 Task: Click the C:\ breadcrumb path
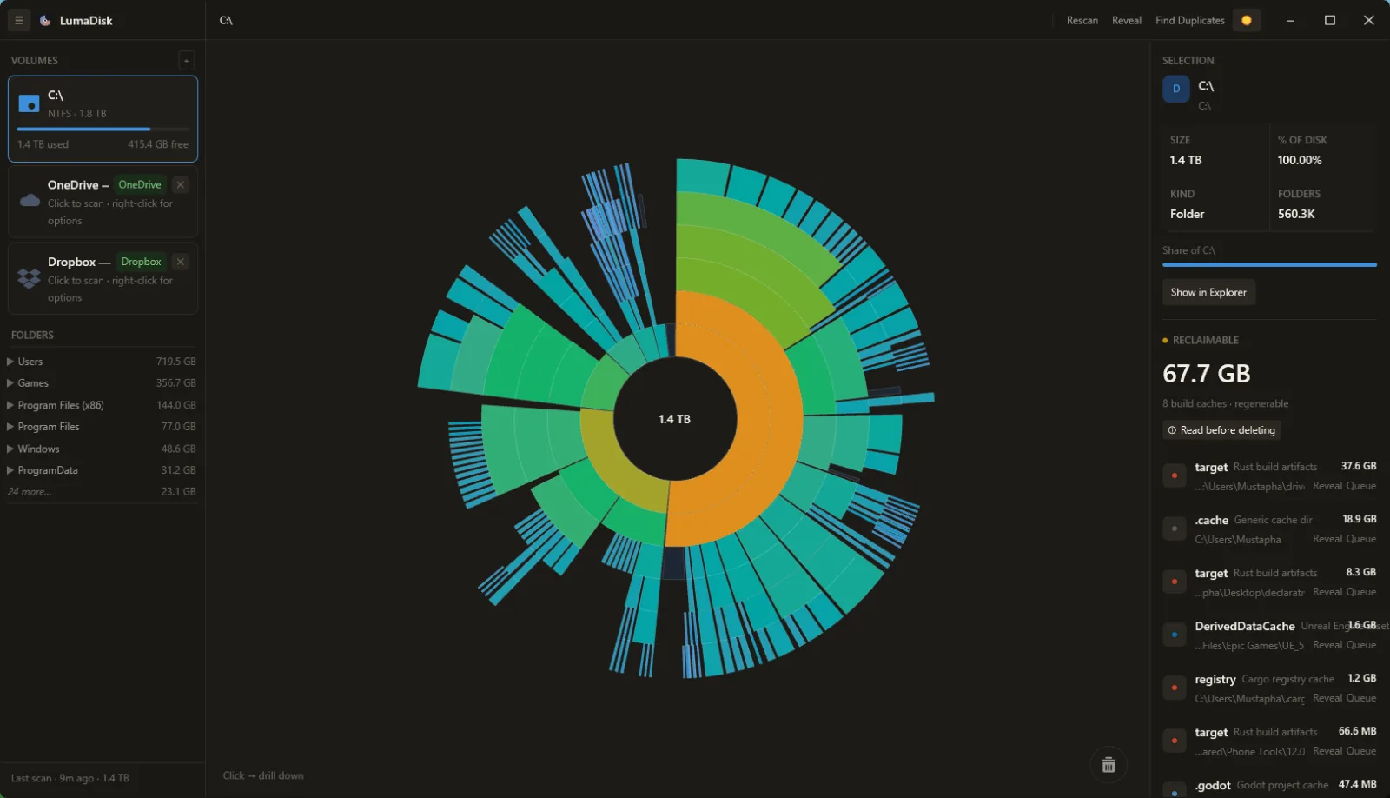pos(226,20)
